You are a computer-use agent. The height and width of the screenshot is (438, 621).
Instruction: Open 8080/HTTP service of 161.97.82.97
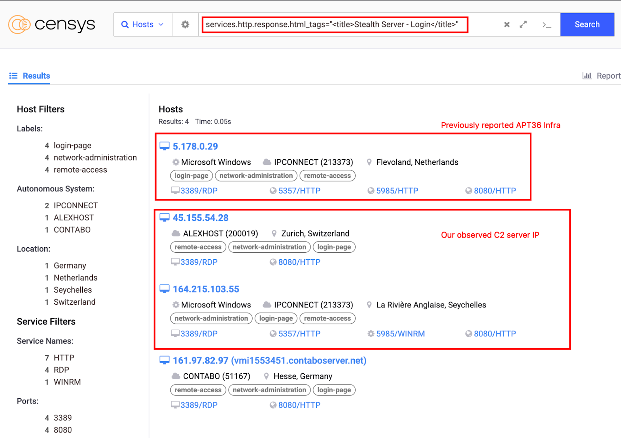click(x=299, y=405)
